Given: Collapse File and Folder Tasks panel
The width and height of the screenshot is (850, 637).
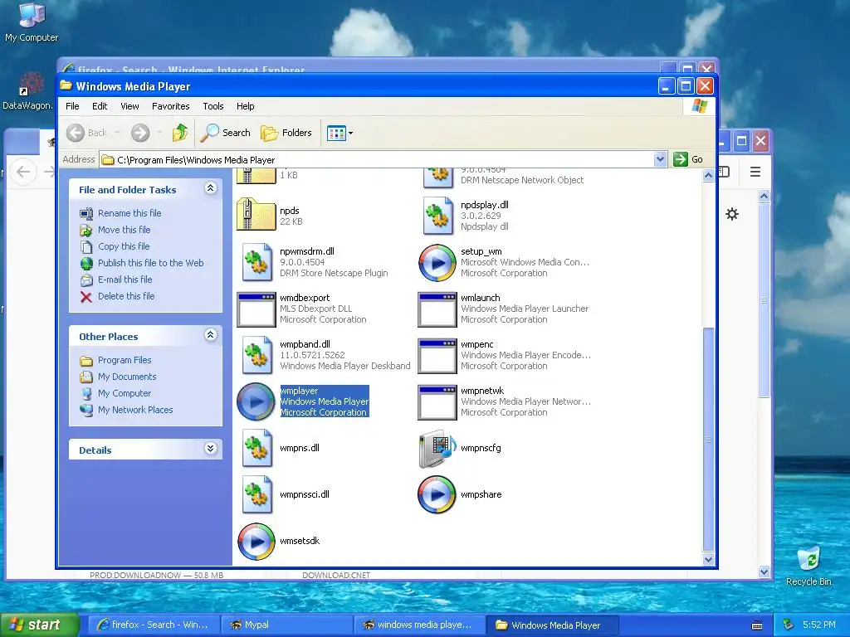Looking at the screenshot, I should 210,188.
